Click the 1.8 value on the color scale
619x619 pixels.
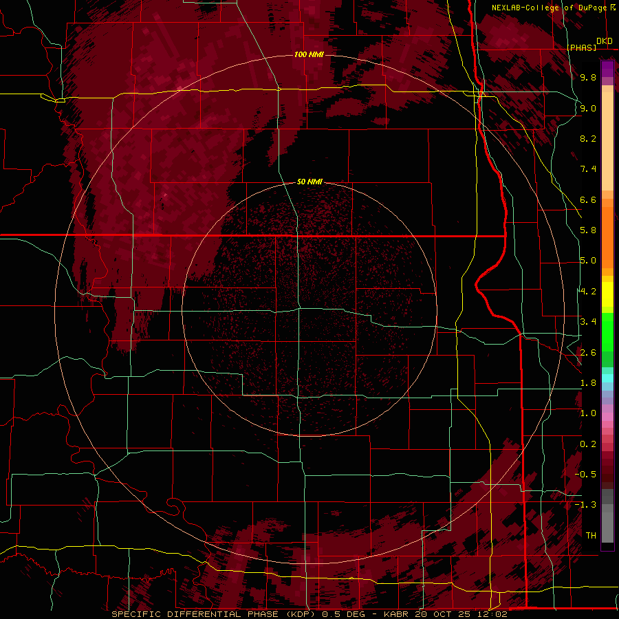(x=588, y=383)
